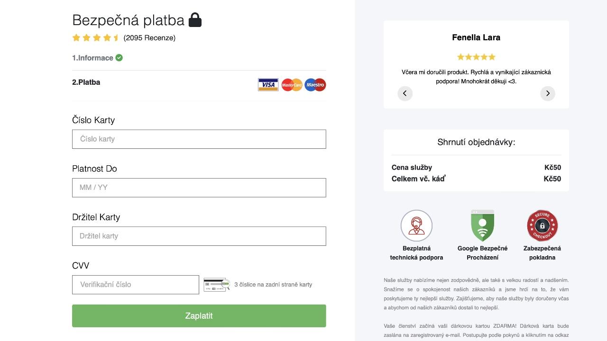The width and height of the screenshot is (607, 341).
Task: Click the MasterCard logo
Action: [x=292, y=85]
